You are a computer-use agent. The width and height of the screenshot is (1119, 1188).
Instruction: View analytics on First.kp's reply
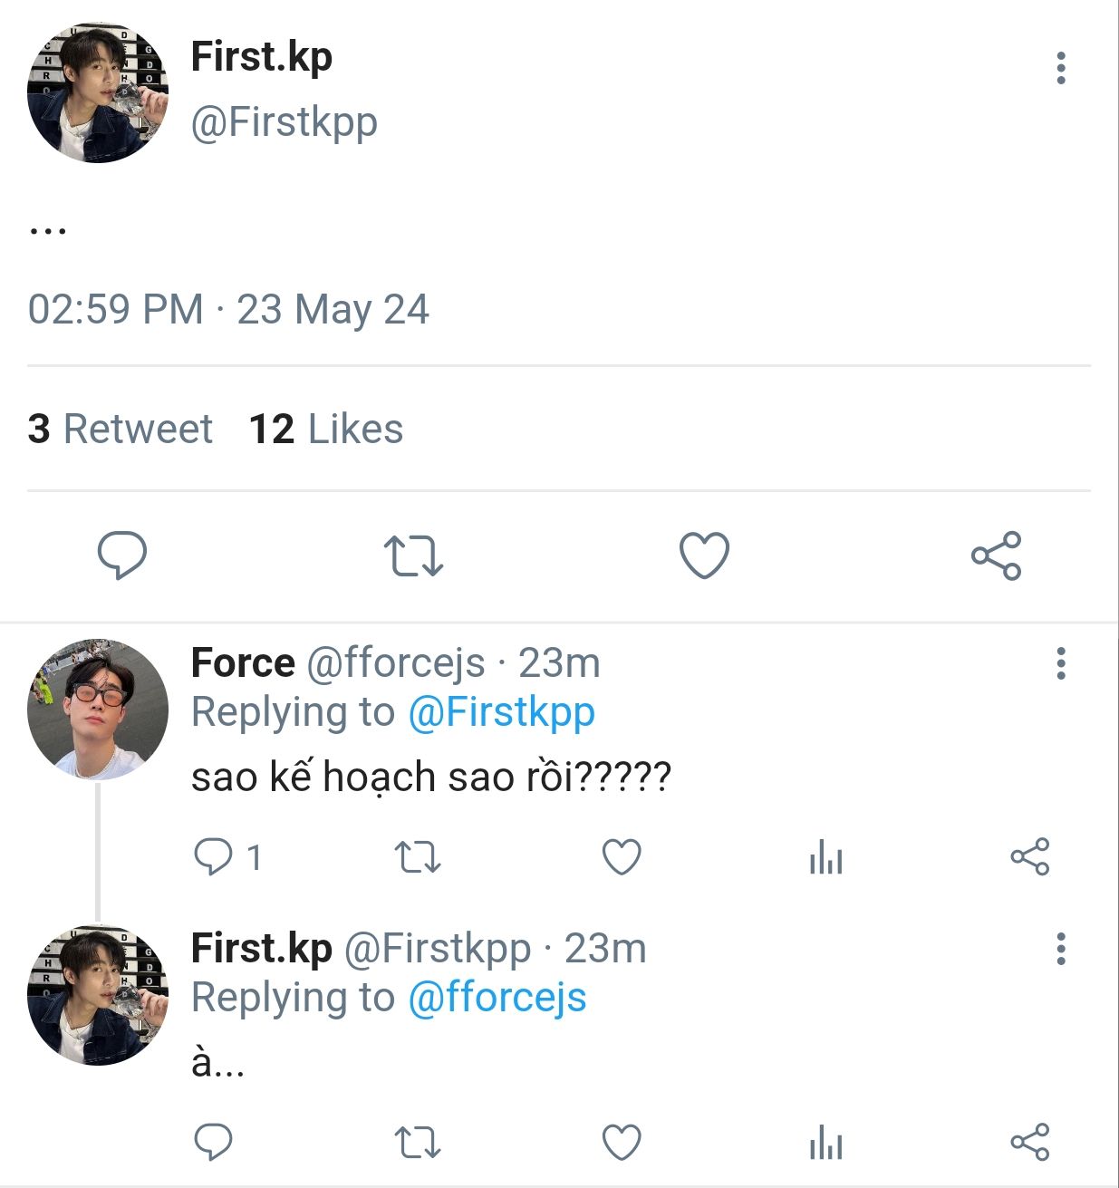tap(825, 1142)
